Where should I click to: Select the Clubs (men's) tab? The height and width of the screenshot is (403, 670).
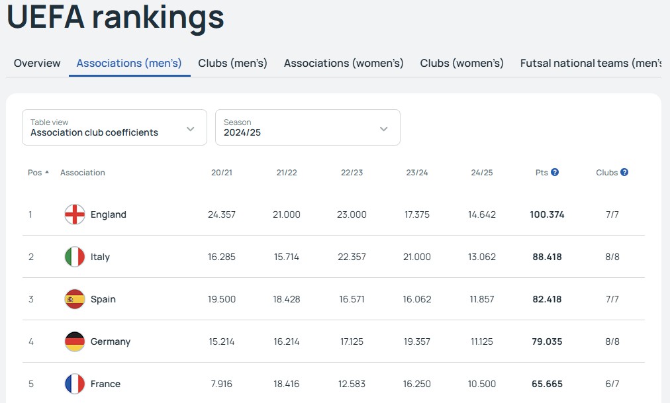232,64
